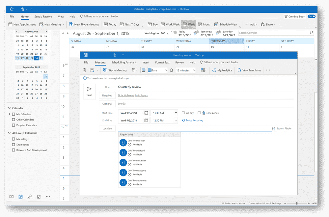Open People in the navigation bar
This screenshot has width=329, height=217.
point(30,197)
